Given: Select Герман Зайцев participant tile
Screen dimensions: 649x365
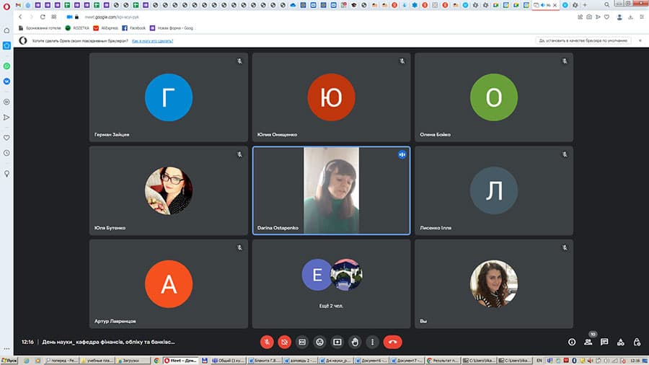Looking at the screenshot, I should tap(169, 97).
